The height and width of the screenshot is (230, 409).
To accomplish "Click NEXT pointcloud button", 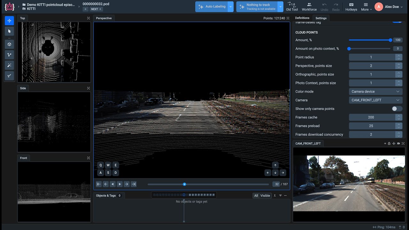I will 96,9.
